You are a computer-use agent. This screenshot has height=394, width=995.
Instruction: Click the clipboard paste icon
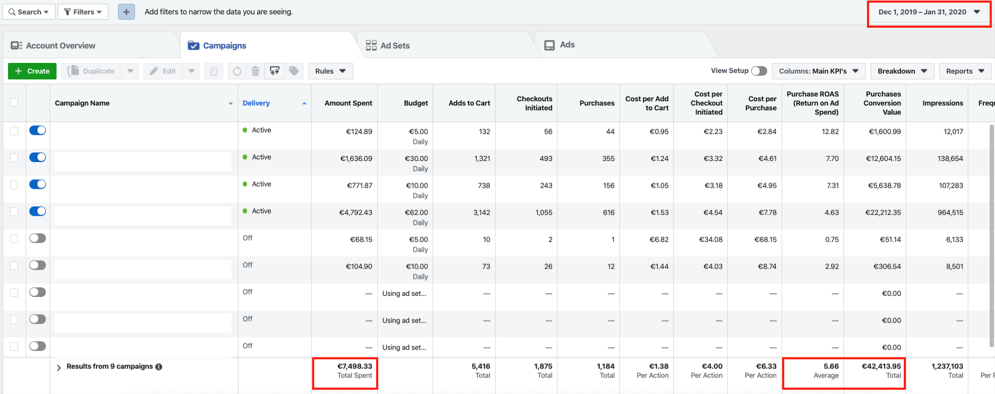coord(213,71)
